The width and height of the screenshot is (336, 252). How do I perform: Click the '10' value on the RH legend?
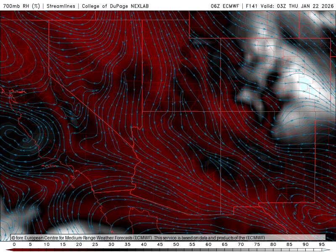47,244
